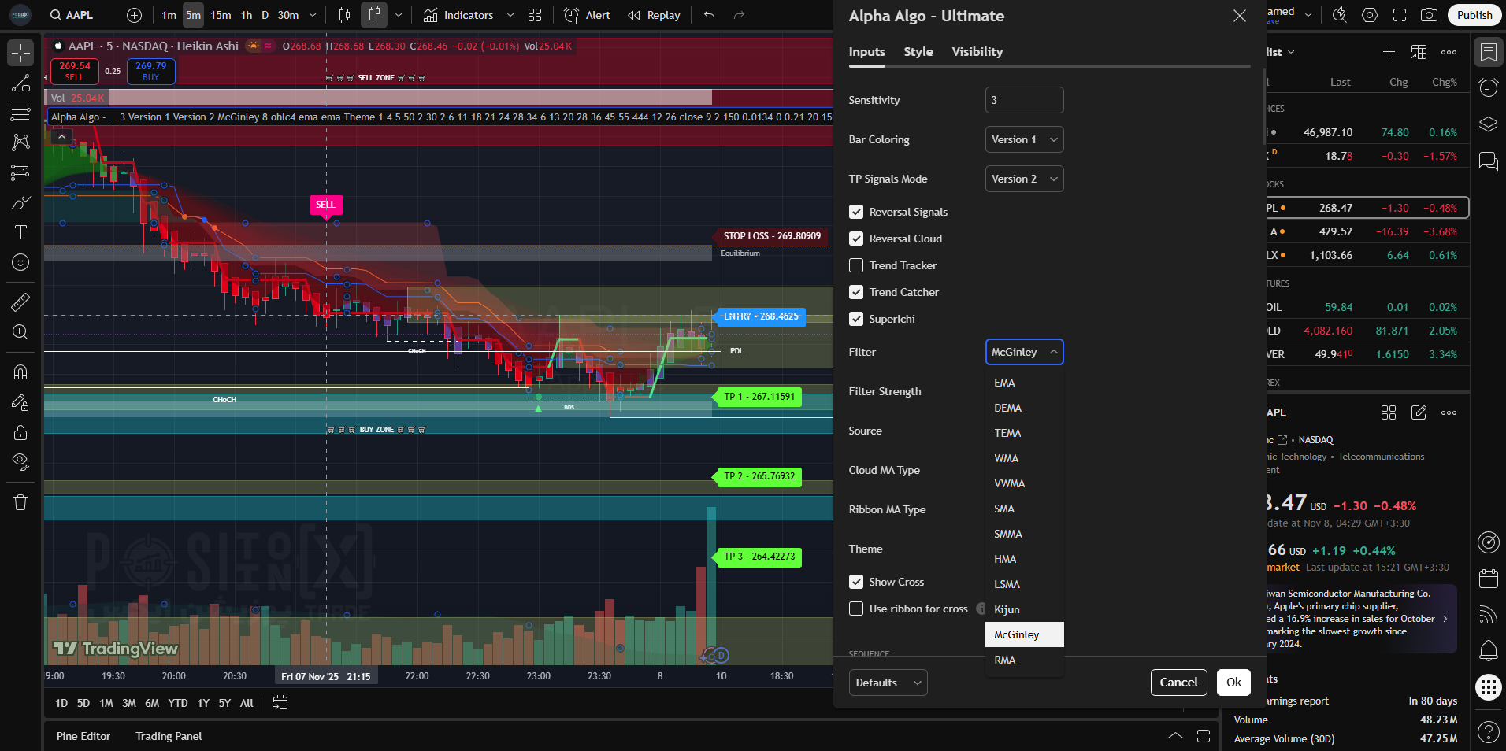Click the Trash remove objects icon
This screenshot has width=1506, height=751.
20,502
